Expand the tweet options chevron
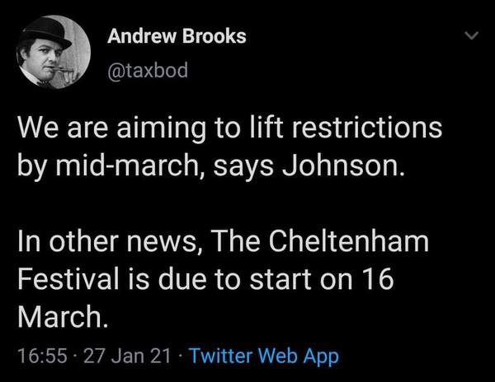Screen dimensions: 495x382 (x=471, y=37)
